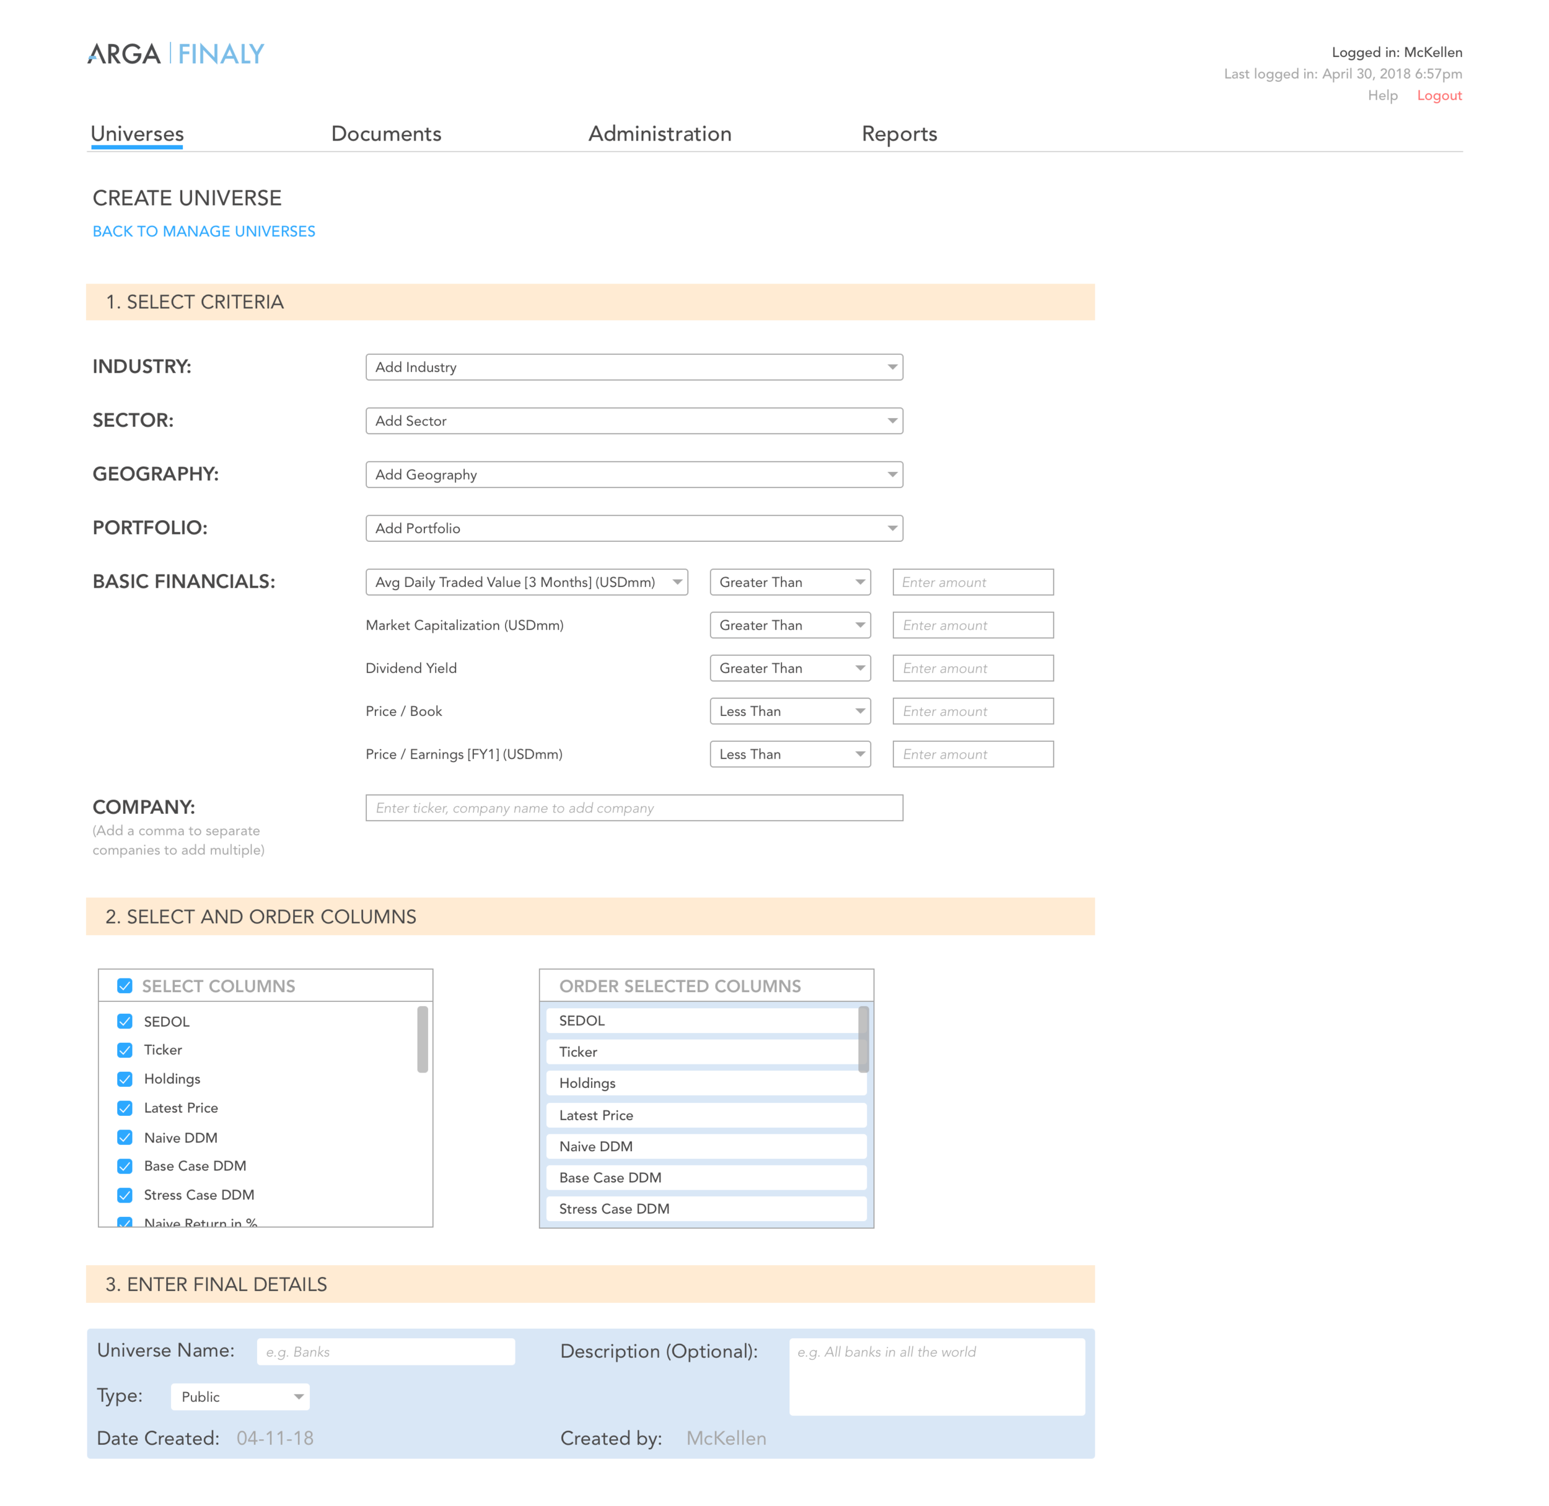The width and height of the screenshot is (1549, 1506).
Task: Click Back to Manage Universes link
Action: tap(203, 231)
